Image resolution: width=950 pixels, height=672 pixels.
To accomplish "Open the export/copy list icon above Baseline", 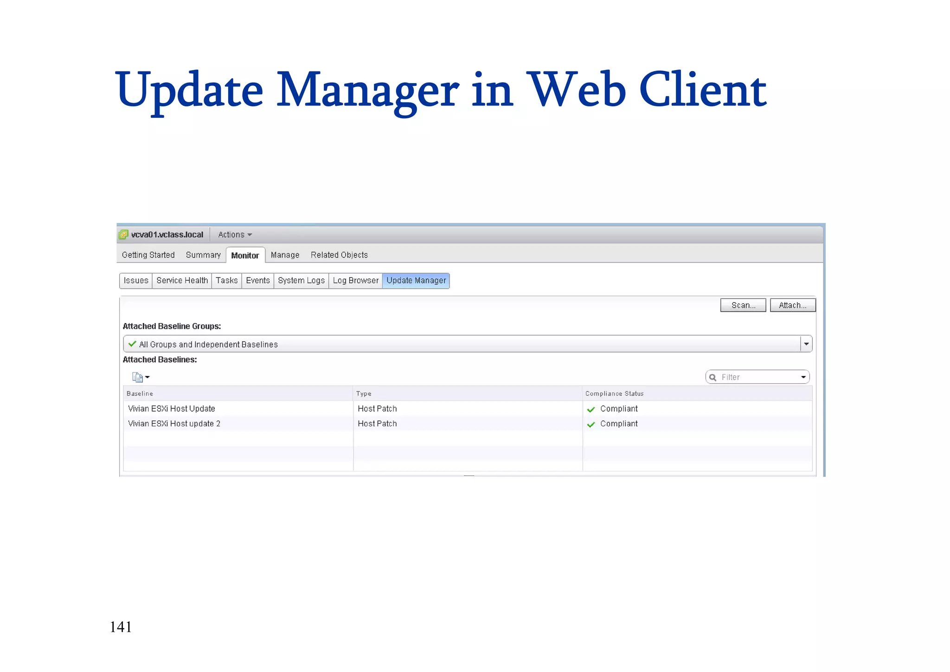I will 137,377.
